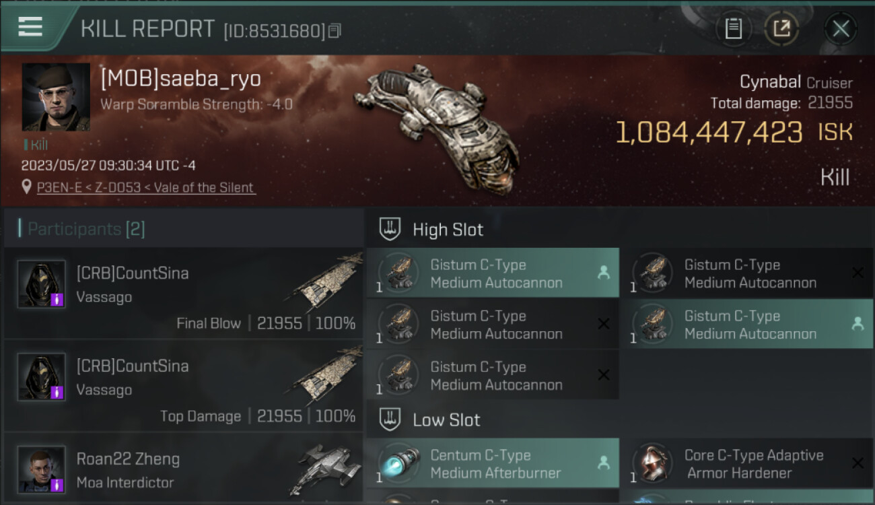Close the kill report window
The width and height of the screenshot is (875, 505).
tap(841, 29)
